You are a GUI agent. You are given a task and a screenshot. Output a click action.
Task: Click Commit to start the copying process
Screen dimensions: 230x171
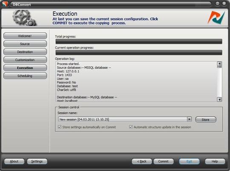click(x=164, y=161)
